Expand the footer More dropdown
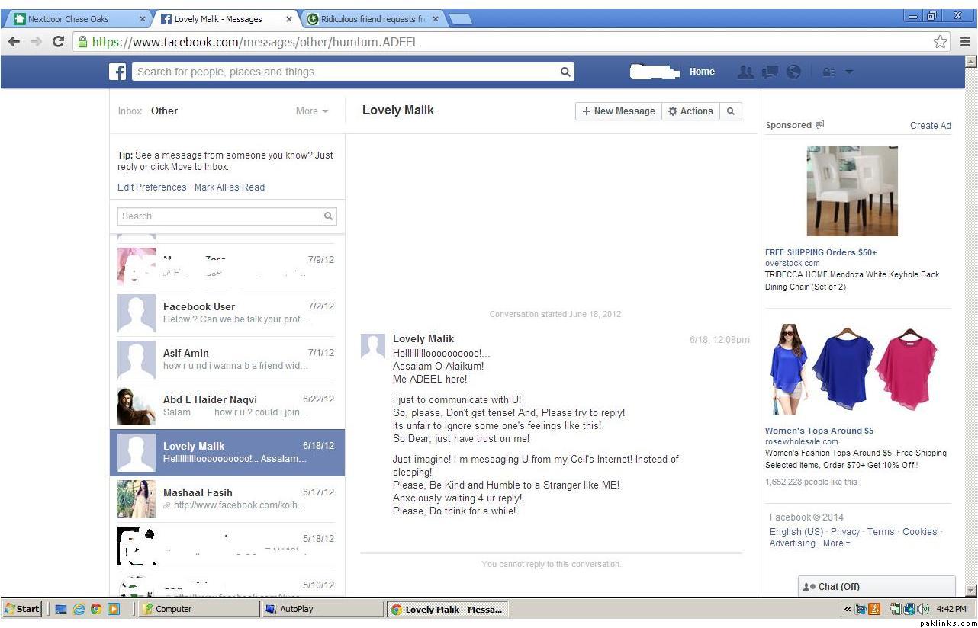The height and width of the screenshot is (628, 978). click(835, 543)
